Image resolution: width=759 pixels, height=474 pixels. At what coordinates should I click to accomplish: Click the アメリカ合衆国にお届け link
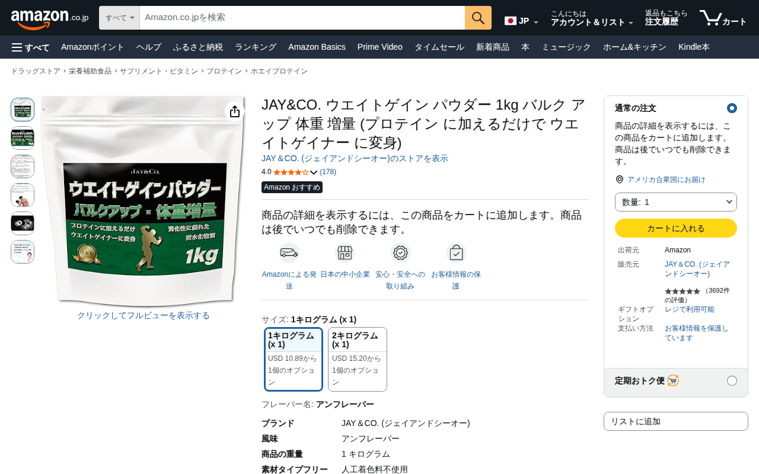(x=666, y=180)
